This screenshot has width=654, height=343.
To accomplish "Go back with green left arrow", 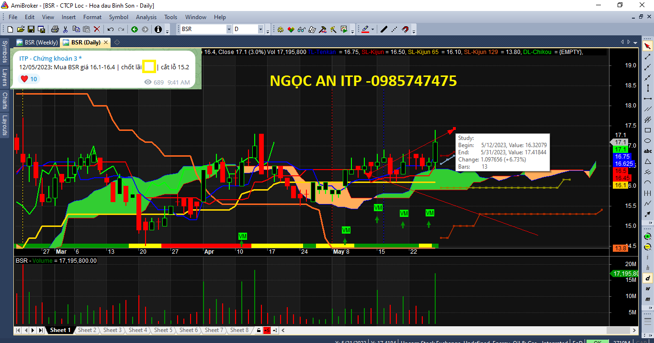I will [135, 29].
